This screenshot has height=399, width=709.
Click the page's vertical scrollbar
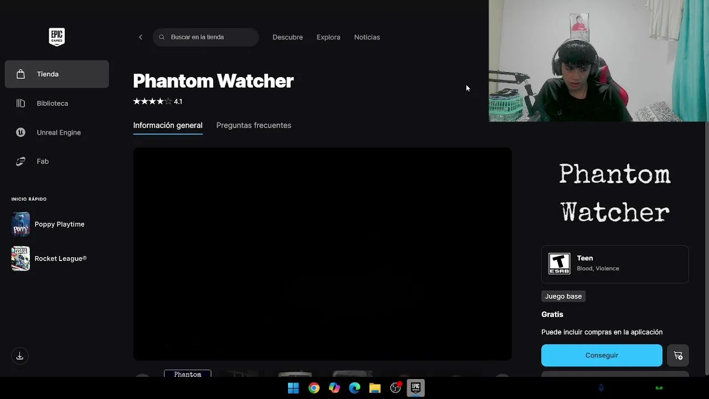(x=707, y=249)
